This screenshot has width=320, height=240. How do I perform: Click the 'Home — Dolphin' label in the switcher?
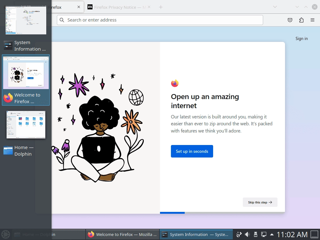tap(24, 151)
